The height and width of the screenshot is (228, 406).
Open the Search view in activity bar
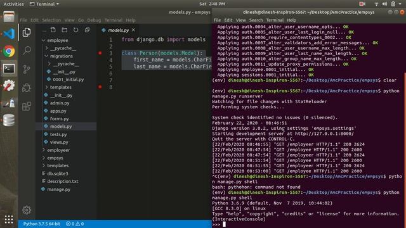27,51
